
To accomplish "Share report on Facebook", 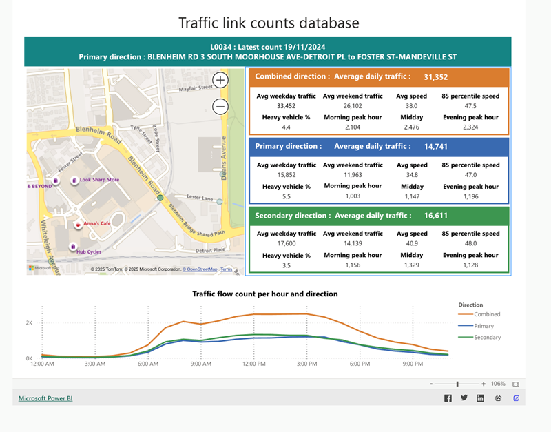I will tap(448, 398).
